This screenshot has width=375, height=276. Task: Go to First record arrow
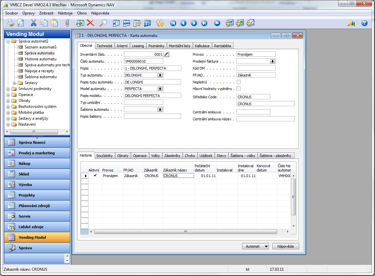point(173,23)
